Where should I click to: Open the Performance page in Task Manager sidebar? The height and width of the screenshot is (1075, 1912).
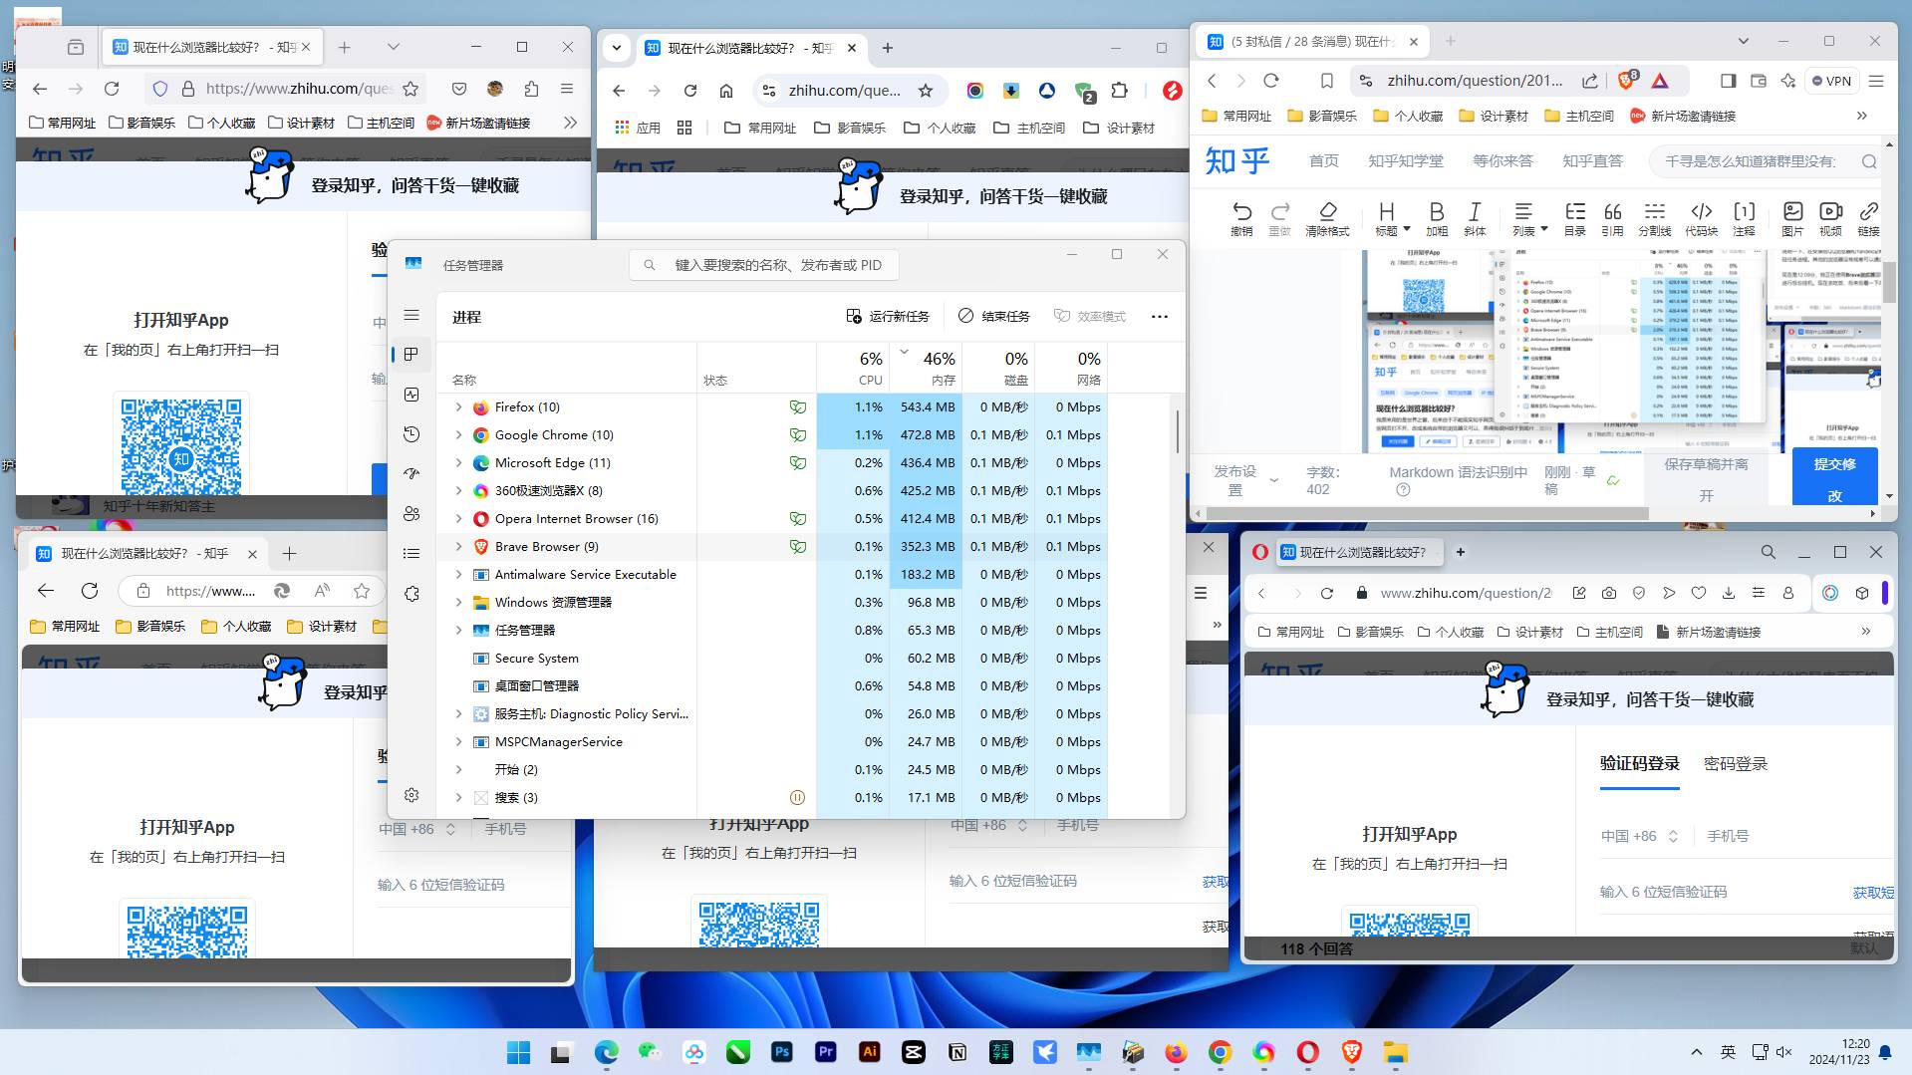411,395
